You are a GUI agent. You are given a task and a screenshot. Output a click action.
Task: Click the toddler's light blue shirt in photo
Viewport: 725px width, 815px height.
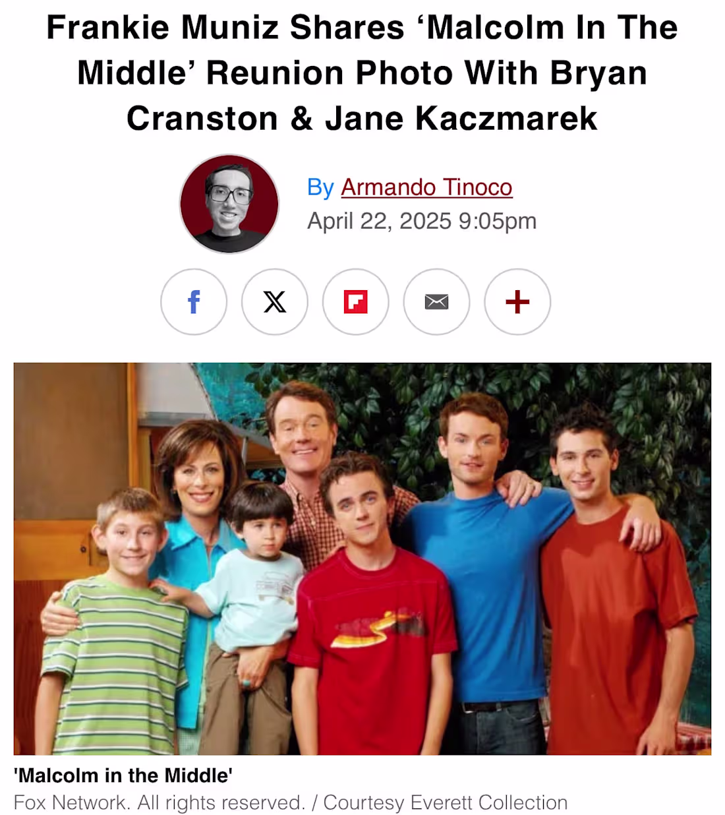[x=254, y=599]
